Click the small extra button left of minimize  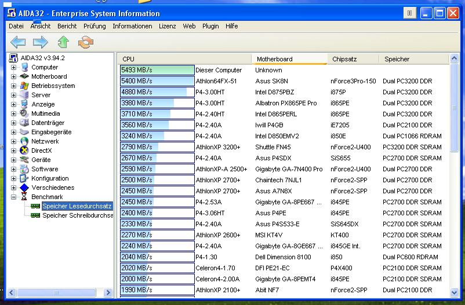click(x=409, y=13)
